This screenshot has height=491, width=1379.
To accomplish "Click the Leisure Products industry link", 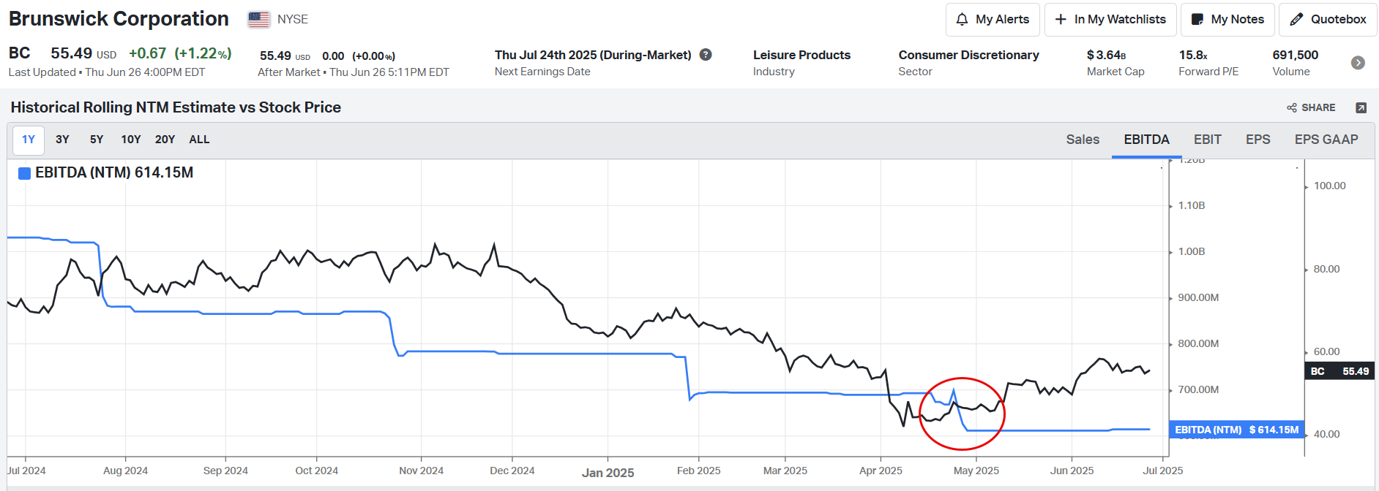I will click(801, 55).
